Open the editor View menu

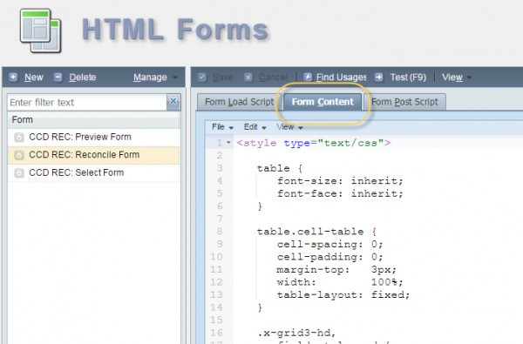point(289,127)
